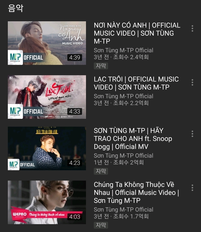This screenshot has height=232, width=201.
Task: Open more options for Hãy Trao Cho Anh video
Action: pyautogui.click(x=192, y=134)
